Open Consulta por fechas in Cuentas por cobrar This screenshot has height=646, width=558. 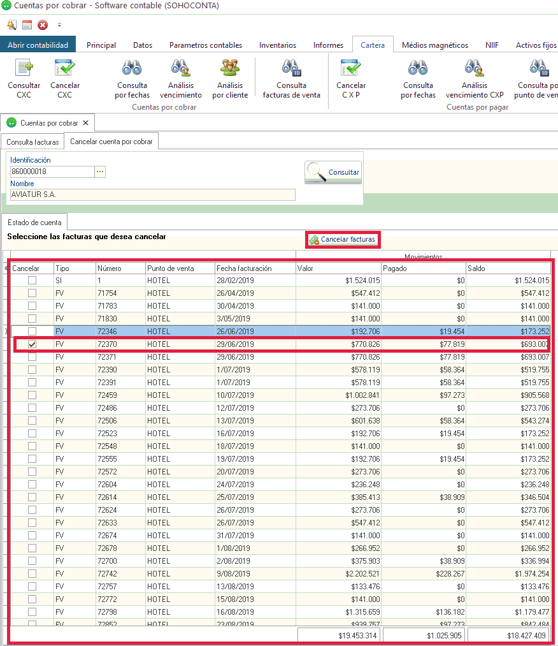tap(132, 70)
